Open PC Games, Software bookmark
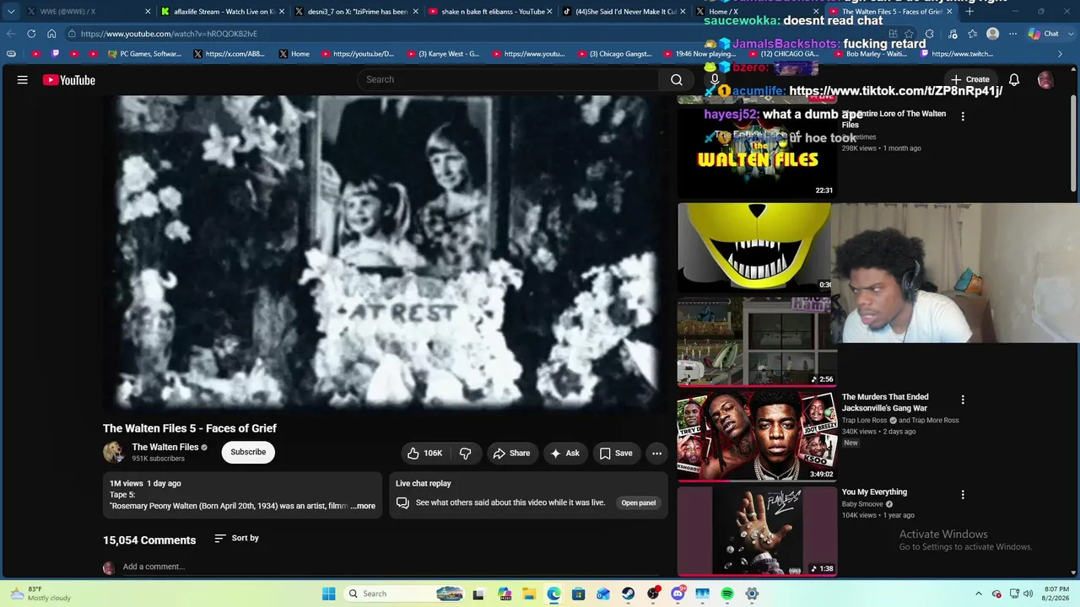This screenshot has height=607, width=1080. (144, 54)
